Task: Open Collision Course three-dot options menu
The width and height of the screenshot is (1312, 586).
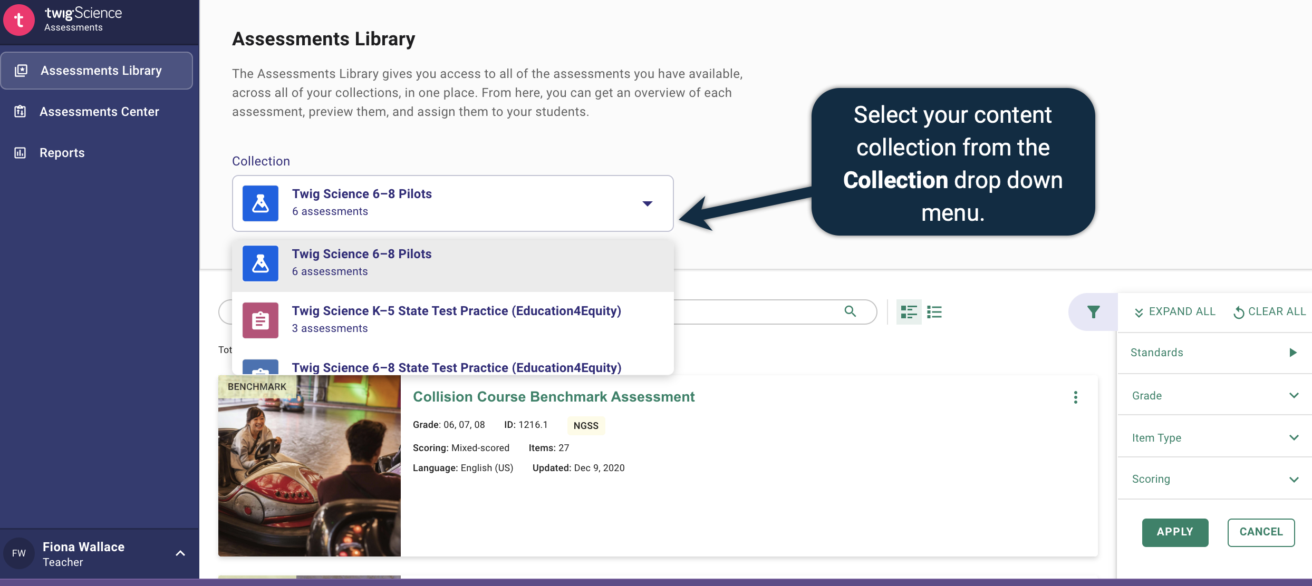Action: click(x=1076, y=397)
